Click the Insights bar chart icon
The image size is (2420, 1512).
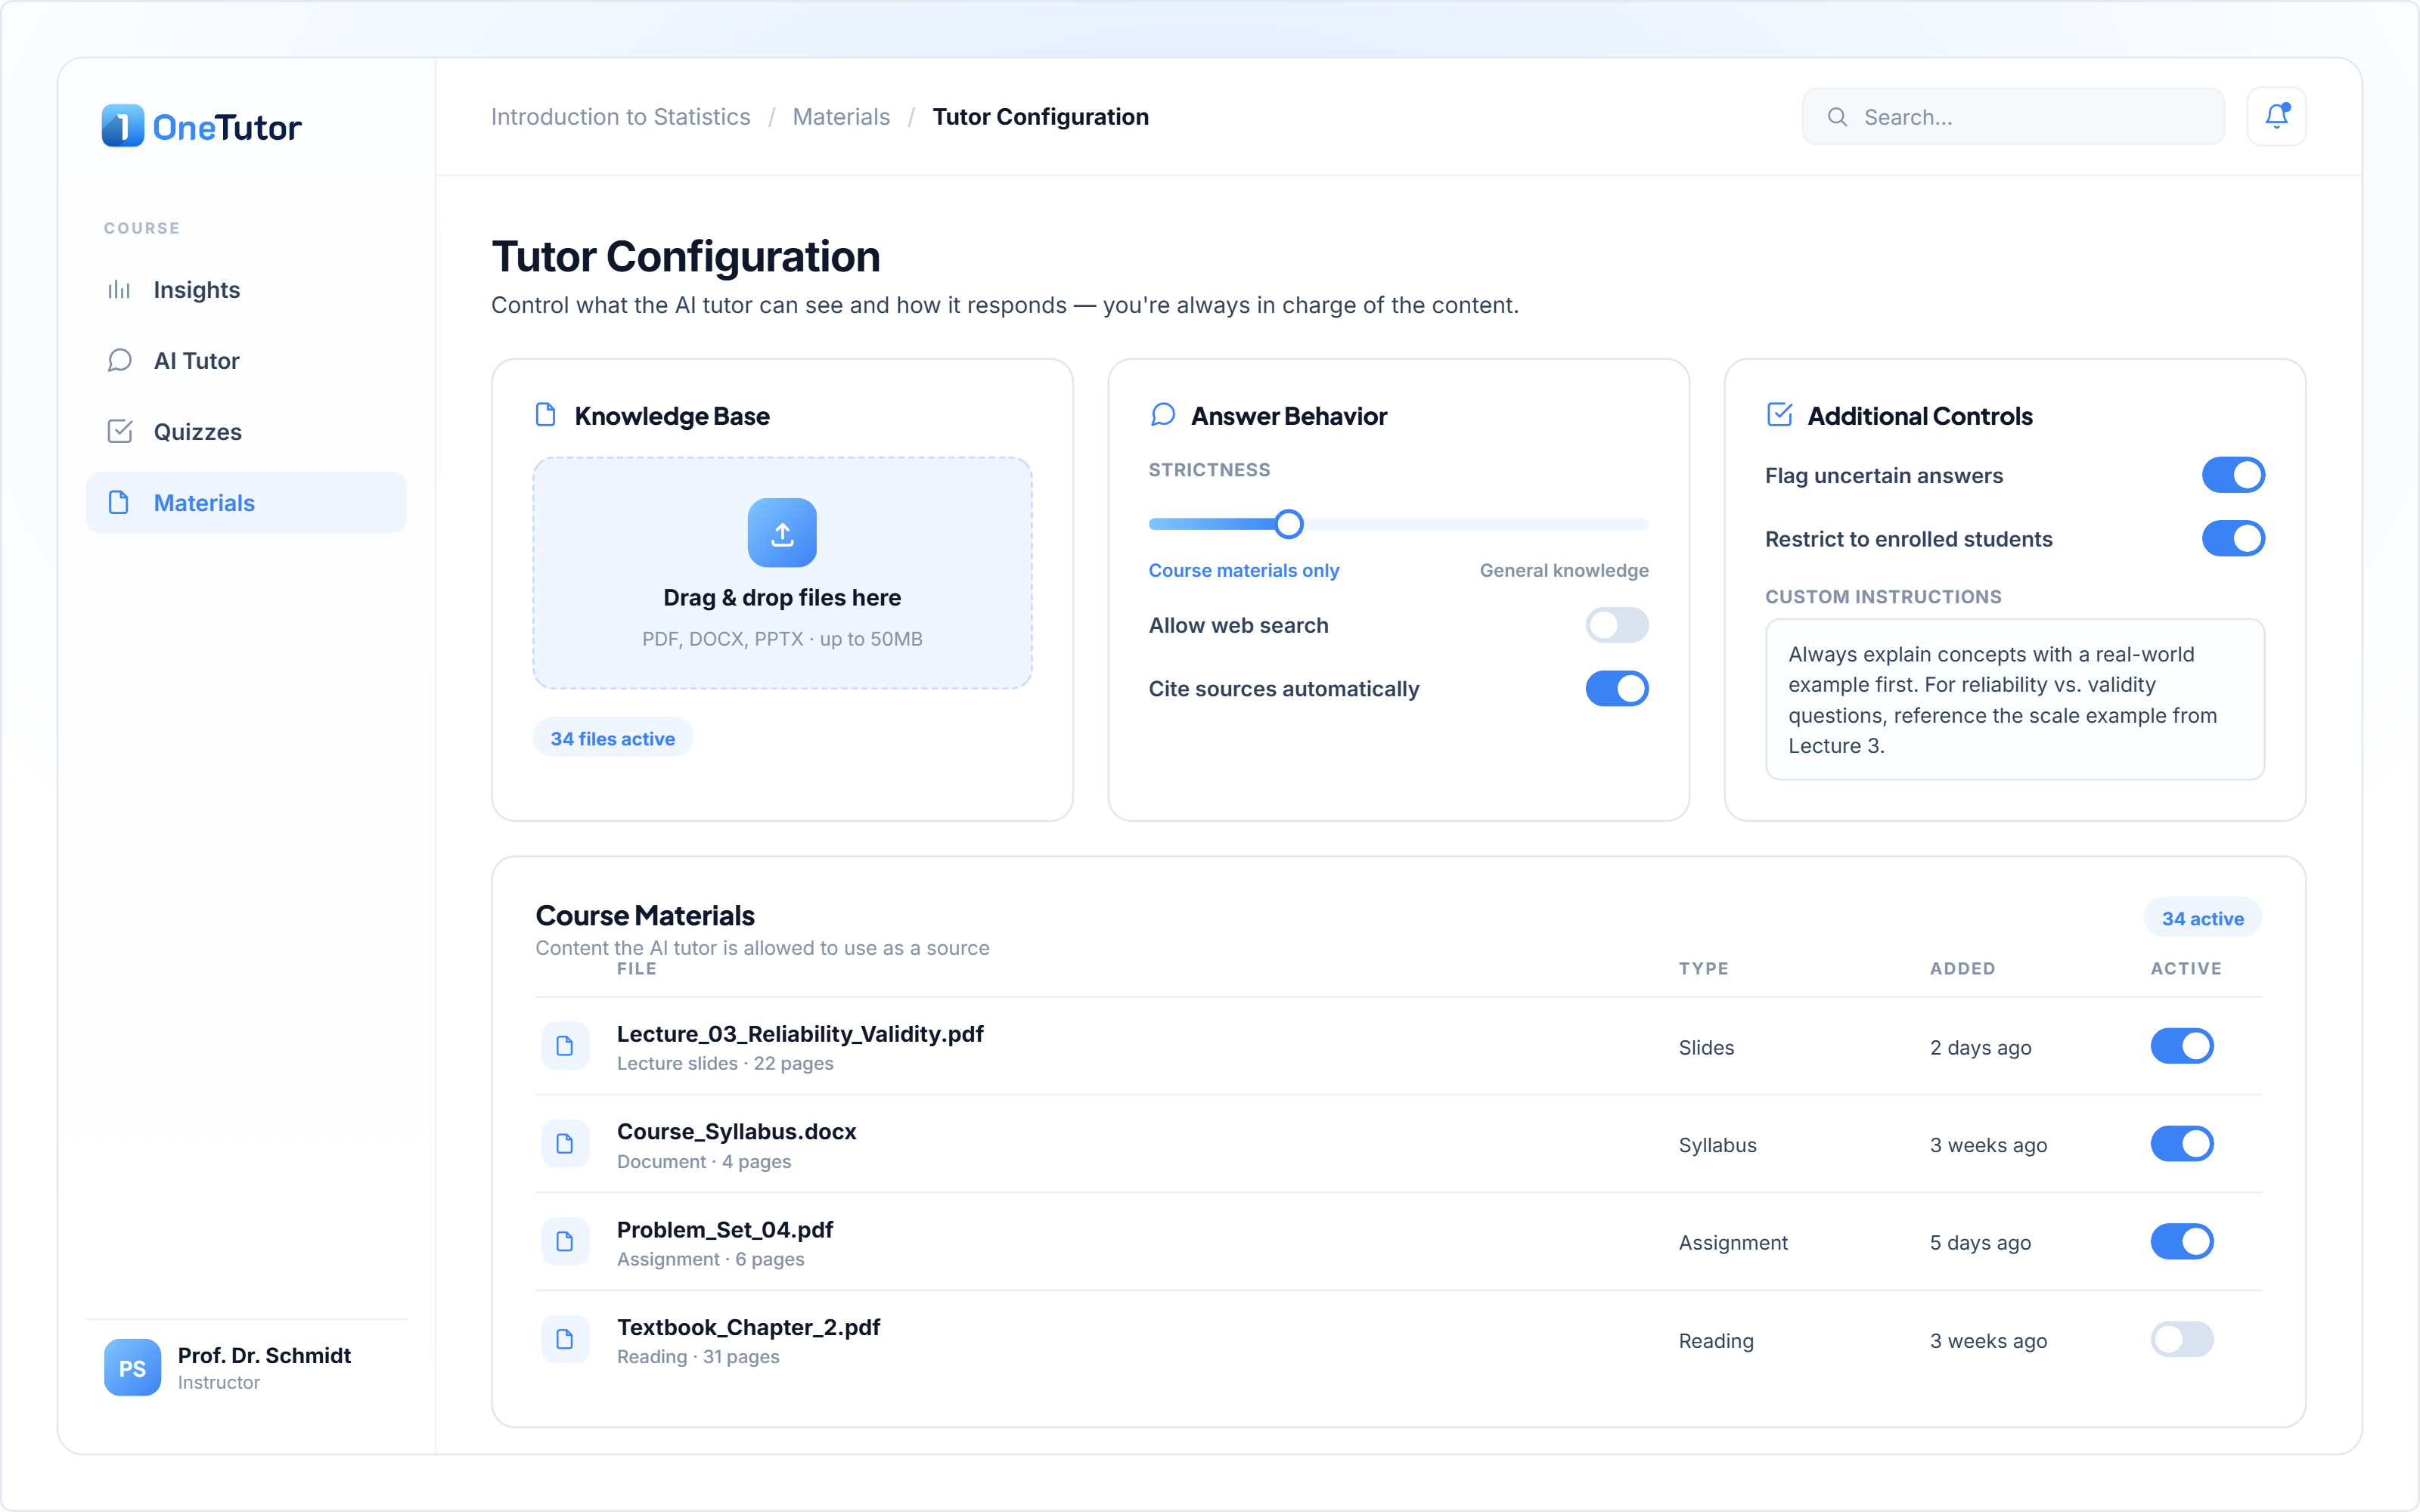(119, 290)
